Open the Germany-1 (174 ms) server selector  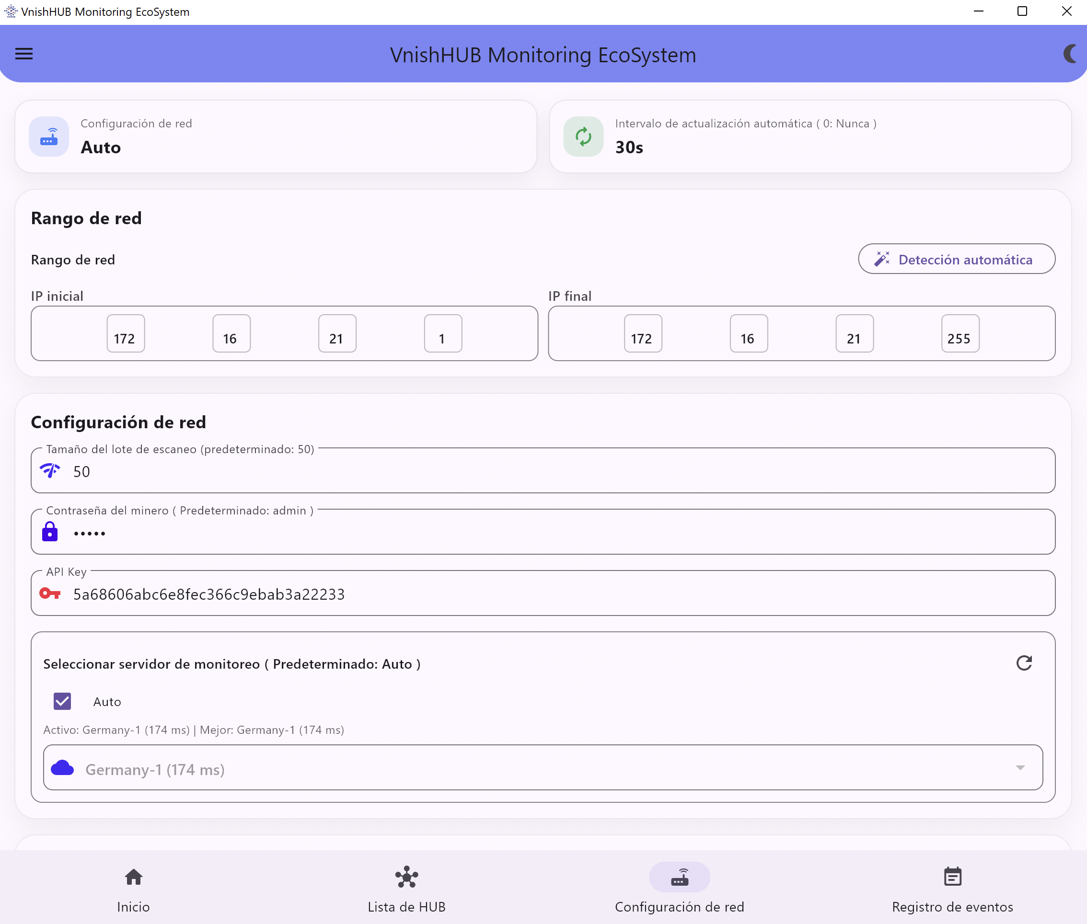(x=543, y=768)
